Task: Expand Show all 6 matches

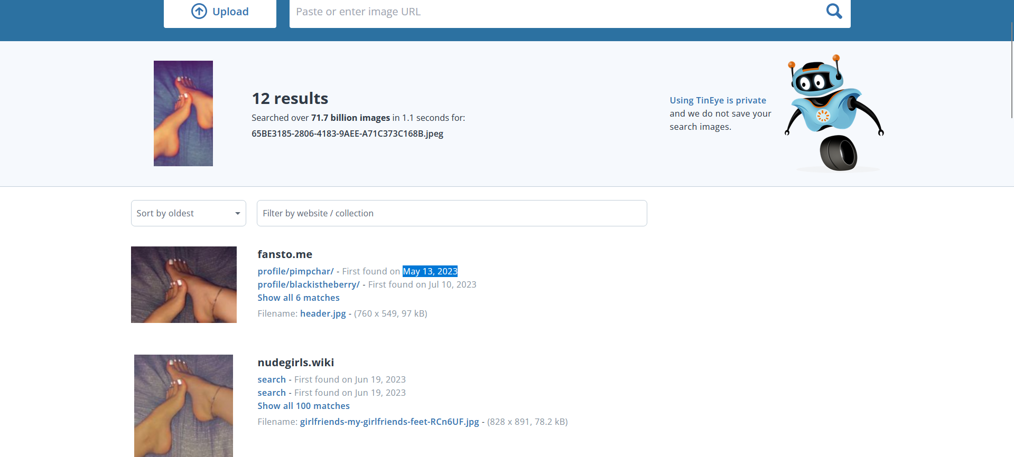Action: pos(299,298)
